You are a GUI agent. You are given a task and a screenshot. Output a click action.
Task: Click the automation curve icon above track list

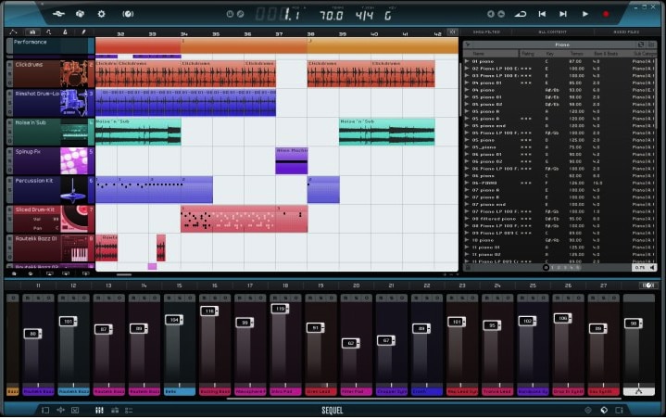13,32
